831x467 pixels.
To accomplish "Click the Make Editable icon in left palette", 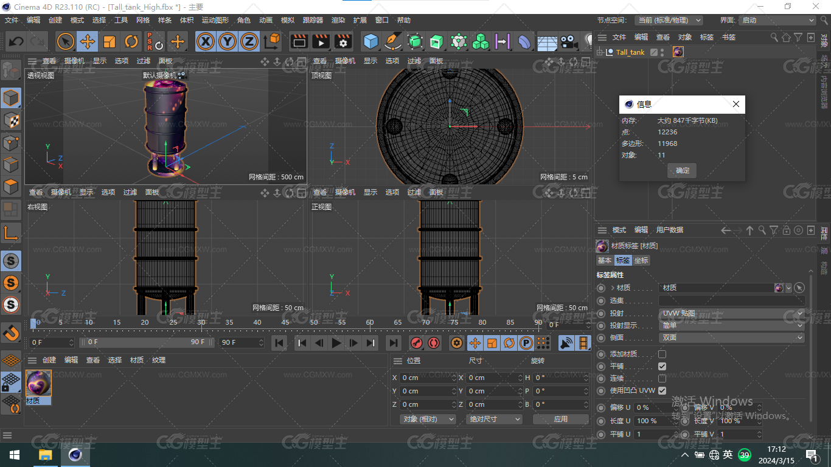I will [x=11, y=69].
